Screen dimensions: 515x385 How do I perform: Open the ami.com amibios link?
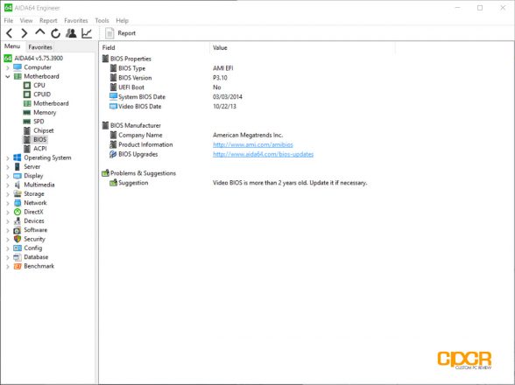click(253, 144)
